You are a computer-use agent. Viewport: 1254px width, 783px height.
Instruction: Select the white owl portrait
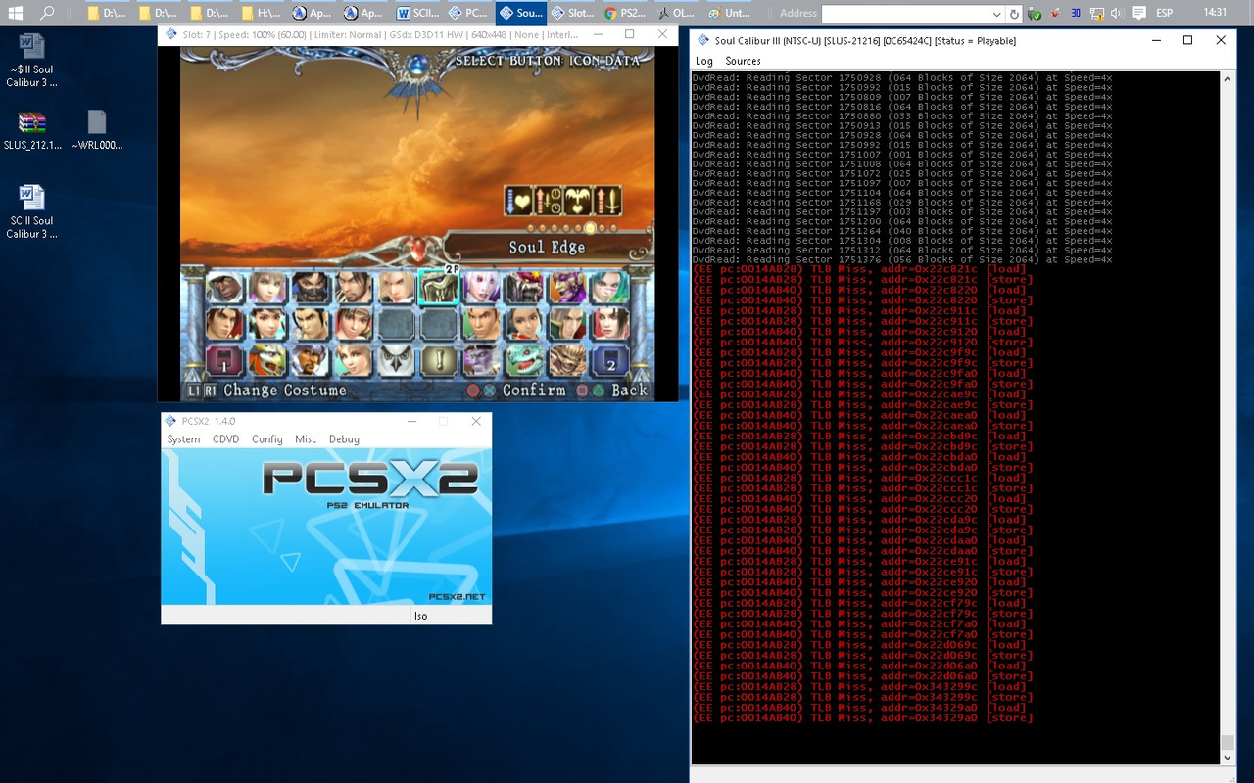[x=395, y=359]
